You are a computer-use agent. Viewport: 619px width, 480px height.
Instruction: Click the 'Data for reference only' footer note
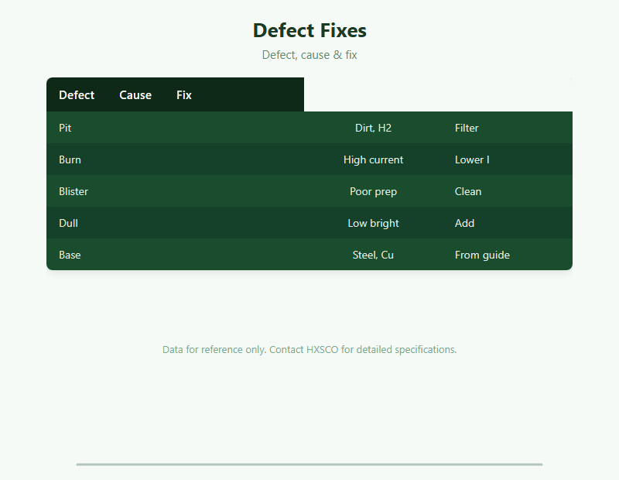(309, 350)
